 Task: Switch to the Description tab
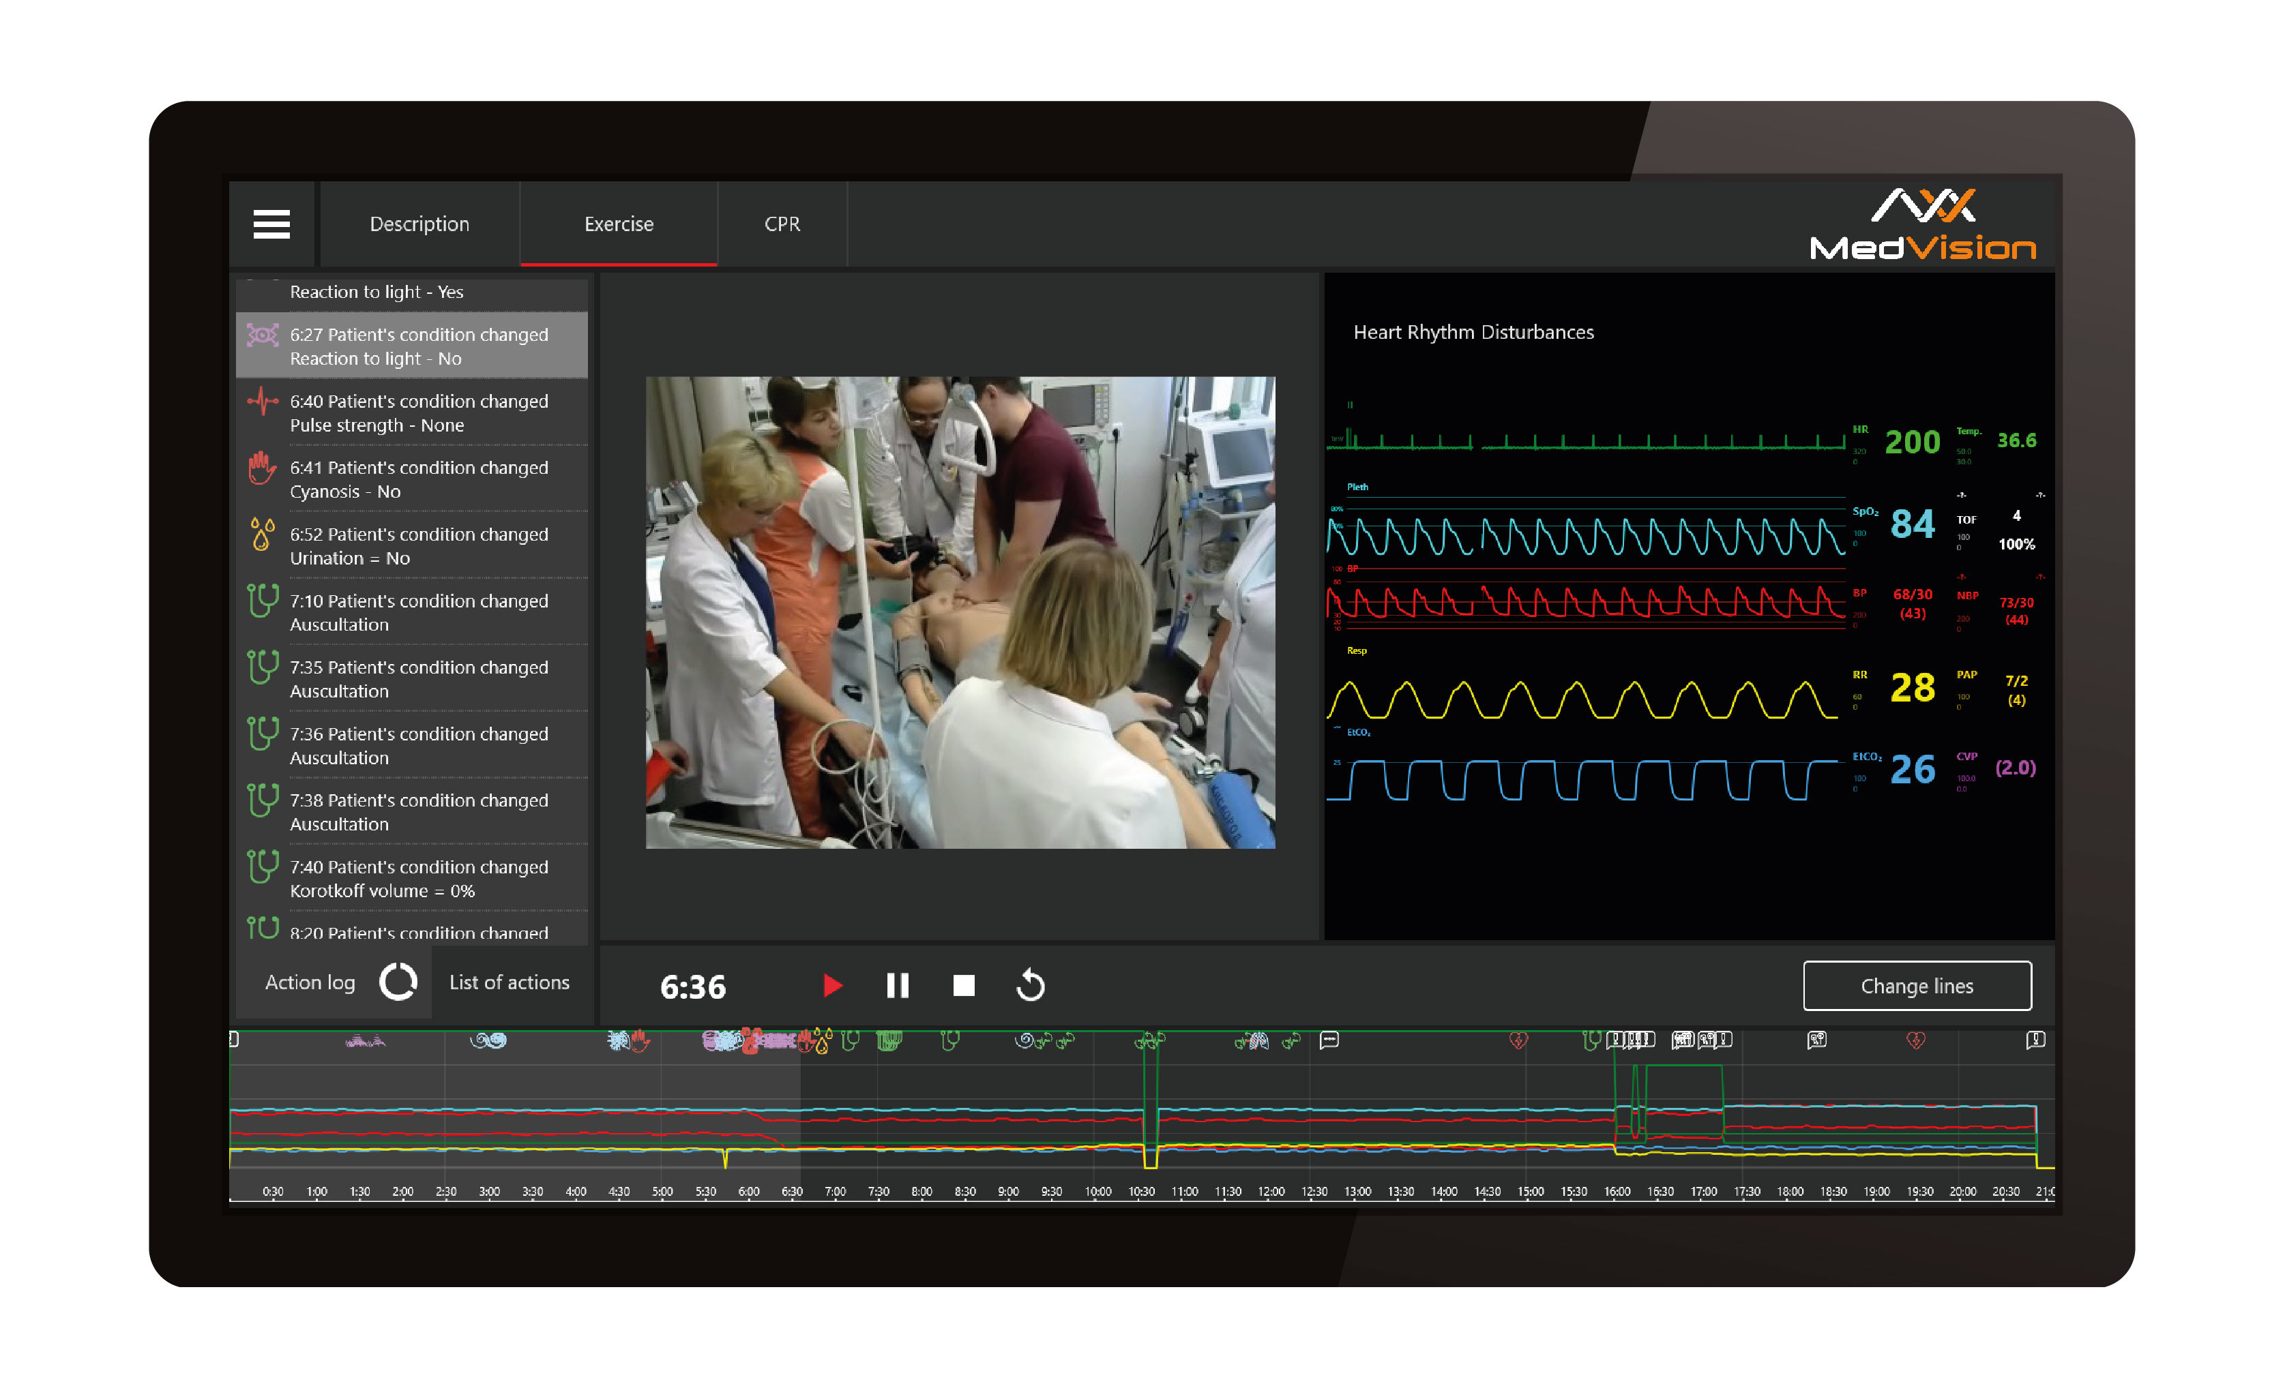point(419,224)
